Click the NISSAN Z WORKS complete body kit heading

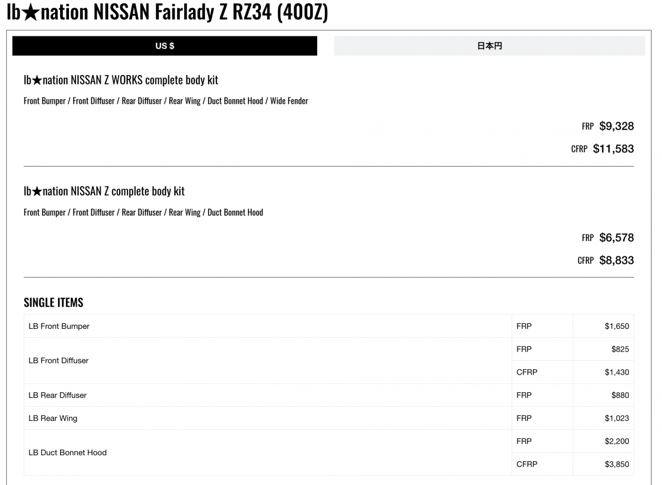click(121, 80)
